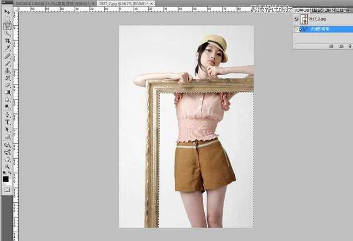353x241 pixels.
Task: Select the Pen tool
Action: point(7,115)
